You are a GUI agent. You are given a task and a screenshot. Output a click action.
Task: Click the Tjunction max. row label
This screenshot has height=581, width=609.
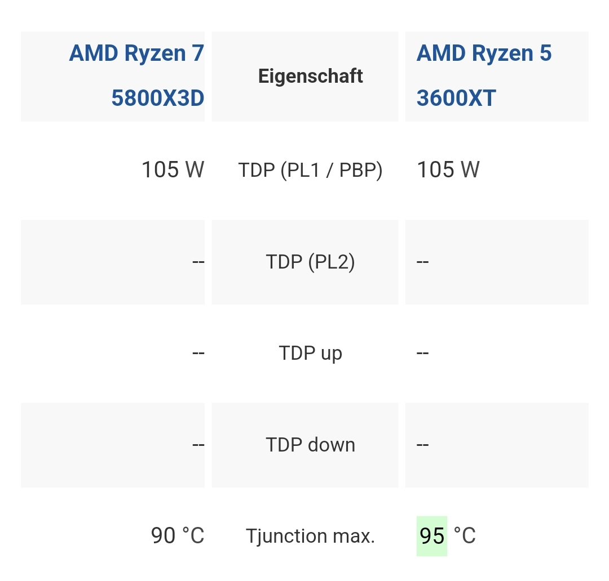(x=310, y=536)
